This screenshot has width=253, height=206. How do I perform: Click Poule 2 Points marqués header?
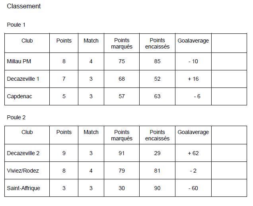tap(122, 135)
